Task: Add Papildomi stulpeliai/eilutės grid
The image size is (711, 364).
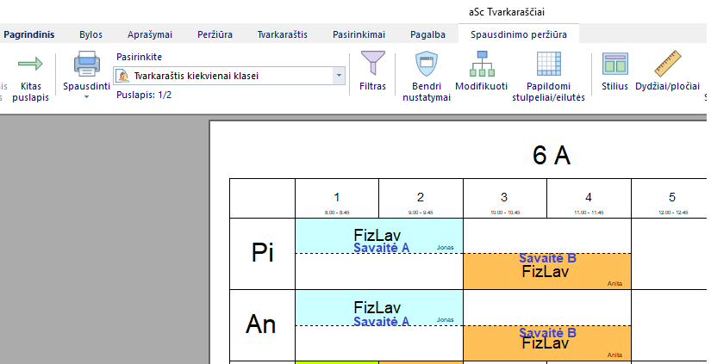Action: (x=548, y=65)
